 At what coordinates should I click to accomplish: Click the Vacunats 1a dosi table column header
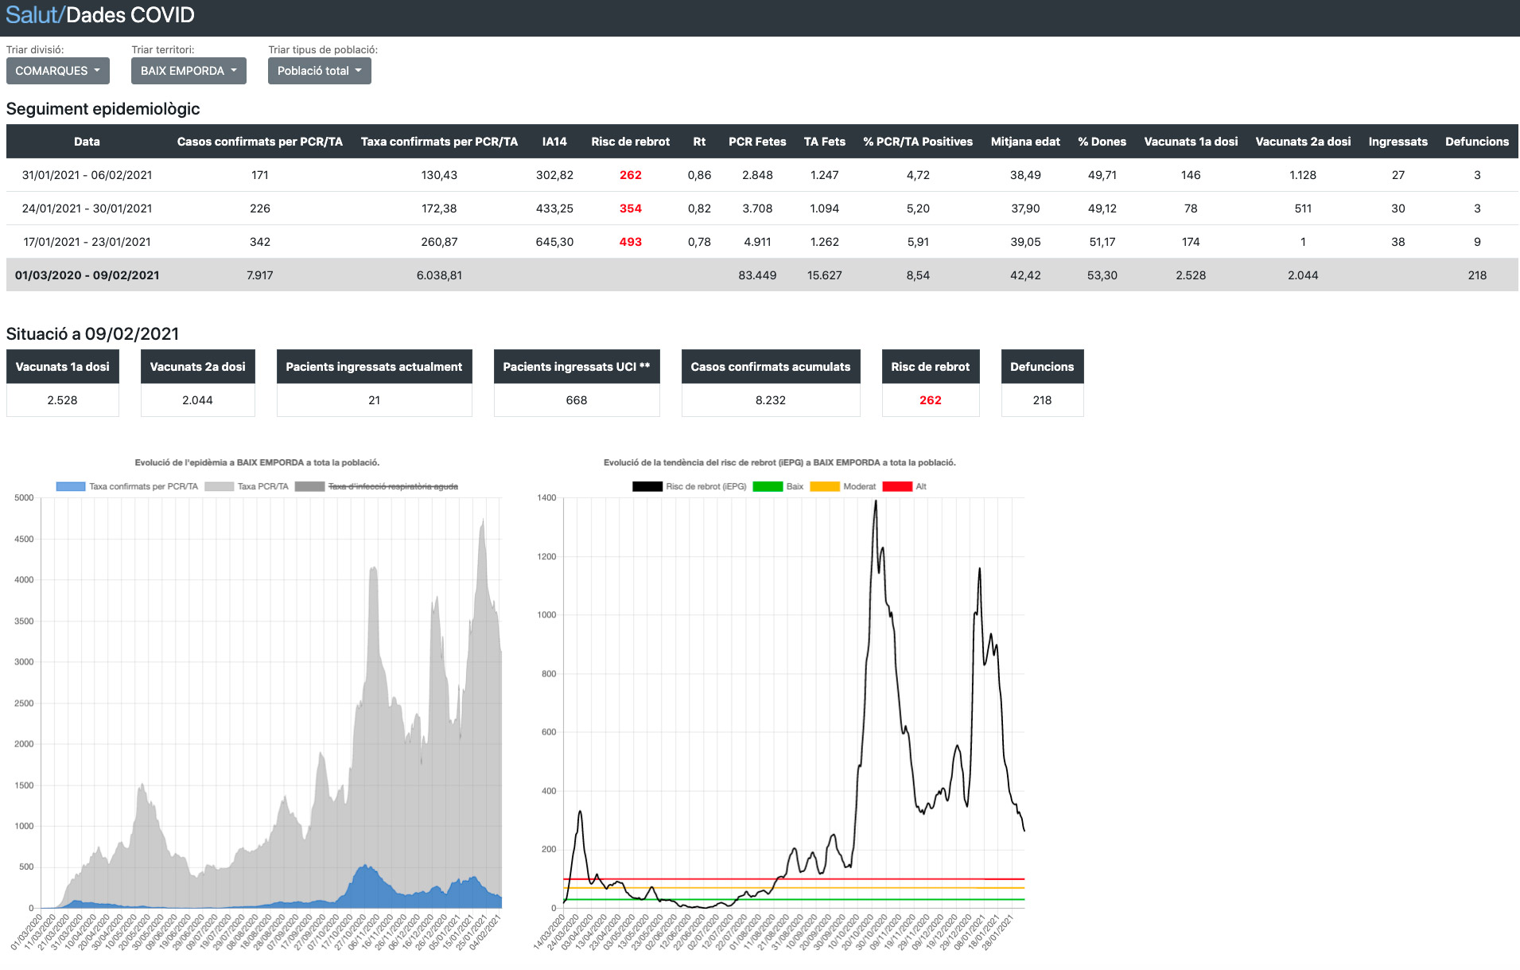pyautogui.click(x=1191, y=142)
